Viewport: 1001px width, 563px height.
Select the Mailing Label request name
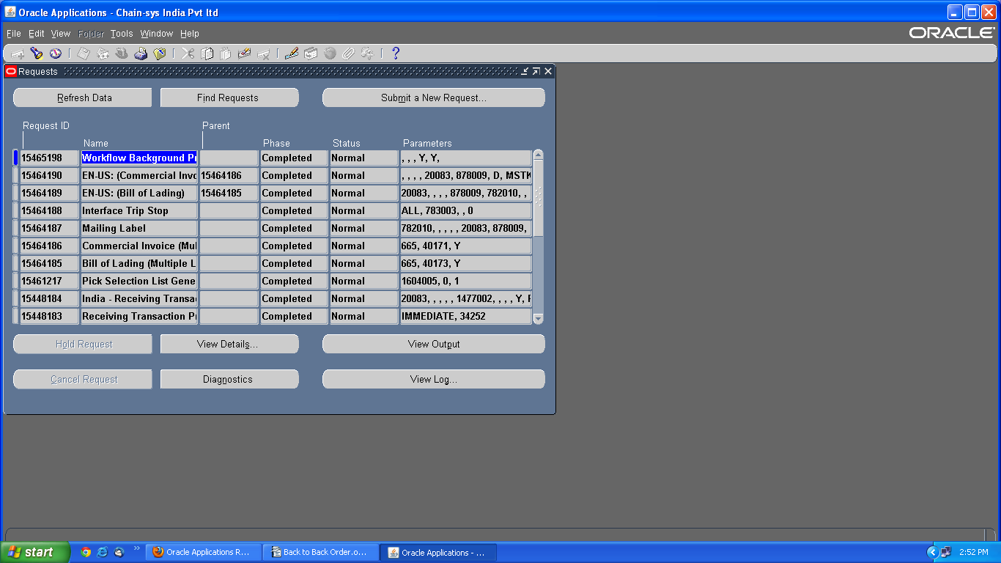tap(139, 228)
